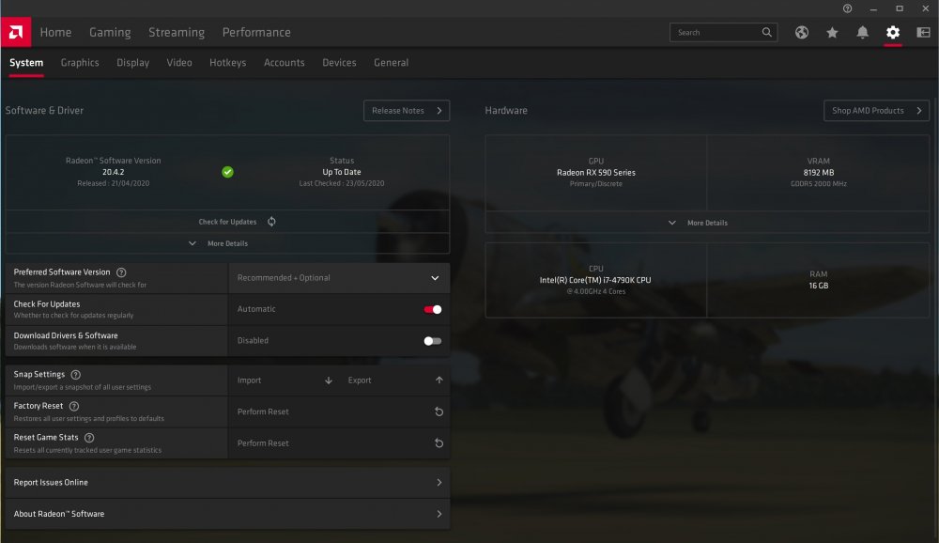Screen dimensions: 939x543
Task: Click Last Checked : 23/05/2020 text
Action: click(x=342, y=183)
